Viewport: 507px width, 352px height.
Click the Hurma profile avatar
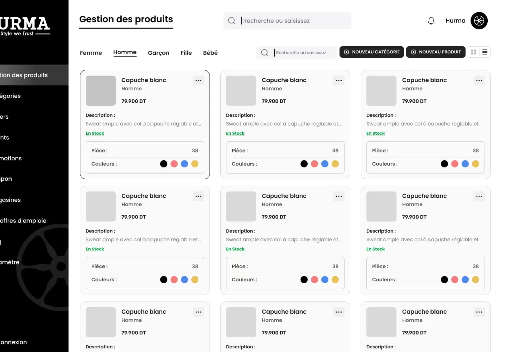pyautogui.click(x=479, y=21)
